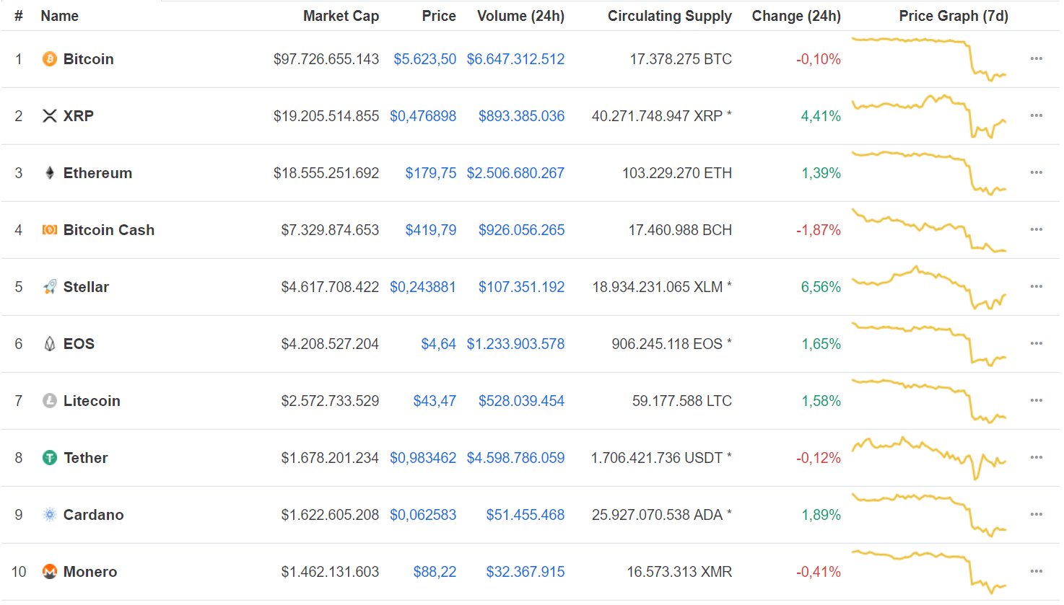The width and height of the screenshot is (1064, 605).
Task: Sort table by the # rank column
Action: [19, 16]
